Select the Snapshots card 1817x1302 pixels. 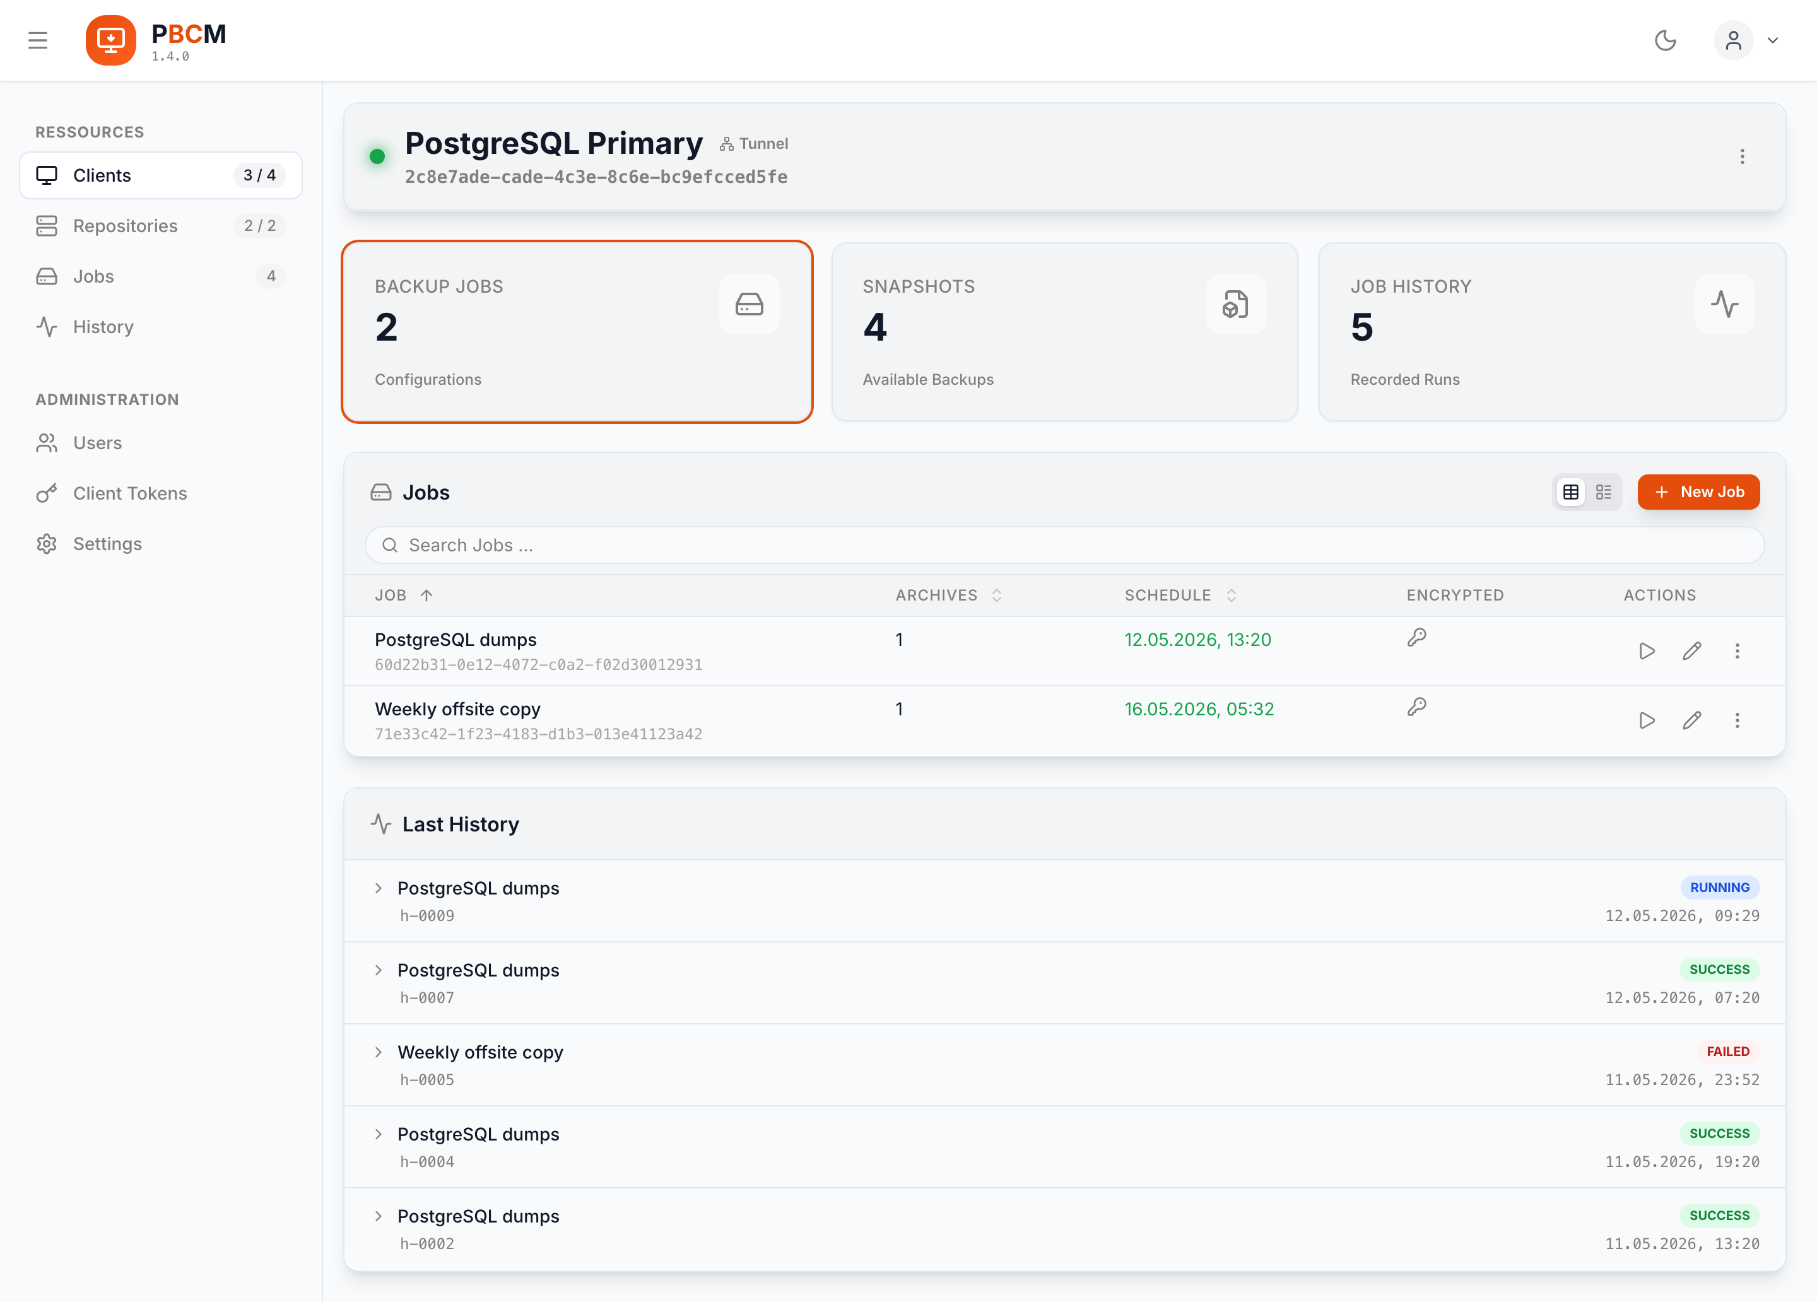pos(1064,332)
